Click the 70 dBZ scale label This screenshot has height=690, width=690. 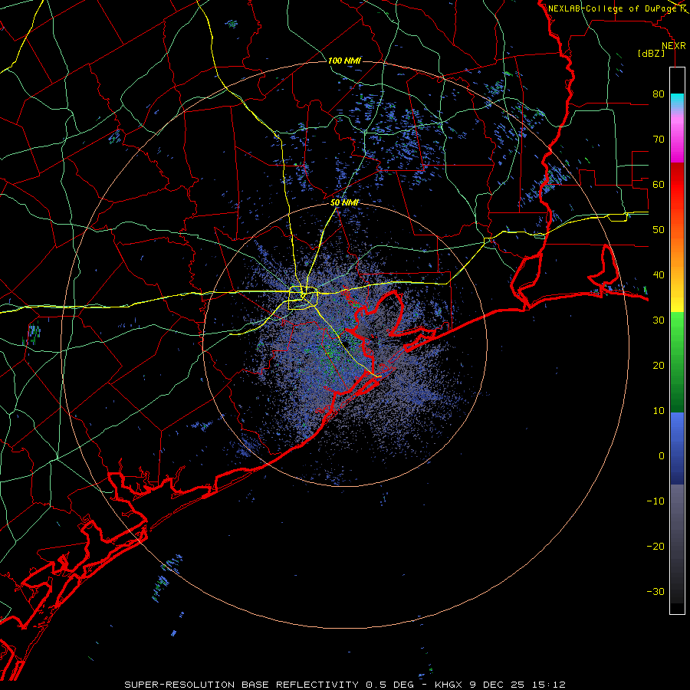[659, 140]
